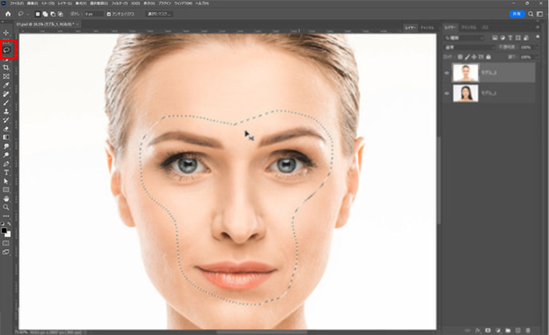This screenshot has height=335, width=549.
Task: Select the Hand tool
Action: coord(6,198)
